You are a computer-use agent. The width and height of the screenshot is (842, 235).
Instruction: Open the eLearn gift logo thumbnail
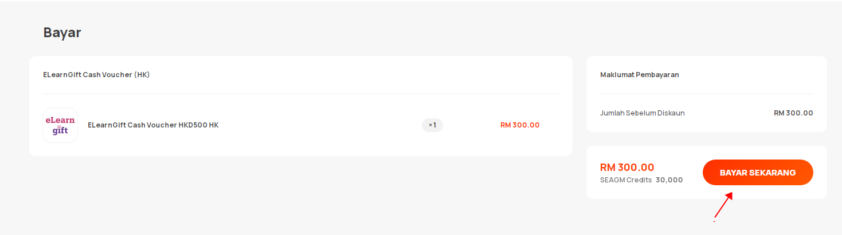(60, 125)
